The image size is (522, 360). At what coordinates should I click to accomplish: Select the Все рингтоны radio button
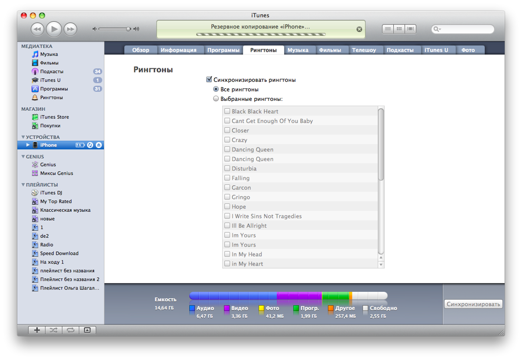click(x=216, y=89)
